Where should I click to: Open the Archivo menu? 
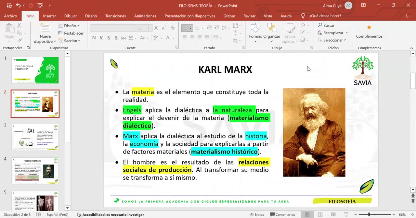tap(10, 16)
